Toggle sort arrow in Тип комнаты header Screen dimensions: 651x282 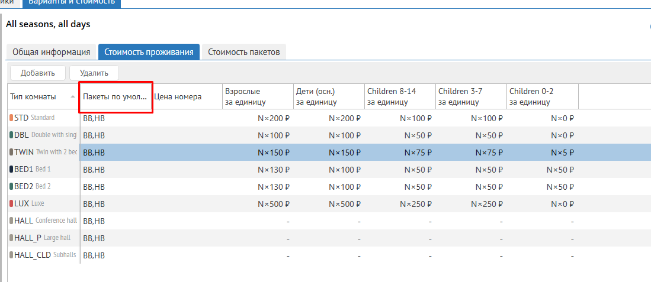tap(72, 96)
